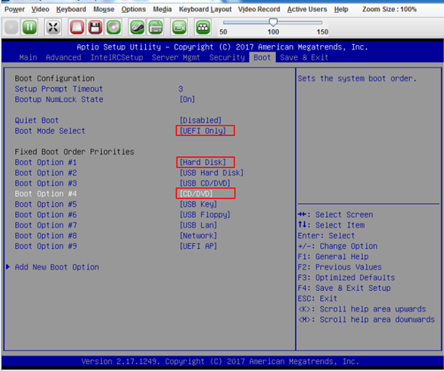Open the Keyboard menu
This screenshot has width=444, height=371.
click(71, 9)
